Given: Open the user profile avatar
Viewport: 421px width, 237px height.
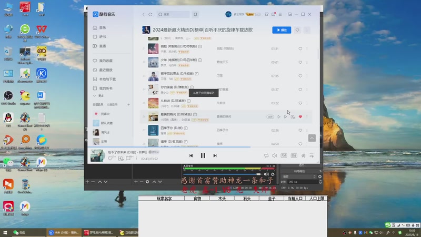Looking at the screenshot, I should tap(228, 14).
